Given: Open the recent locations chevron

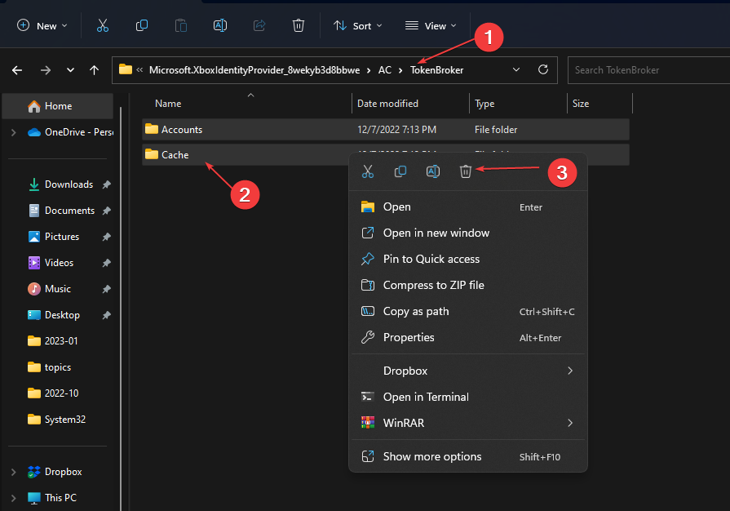Looking at the screenshot, I should click(70, 70).
